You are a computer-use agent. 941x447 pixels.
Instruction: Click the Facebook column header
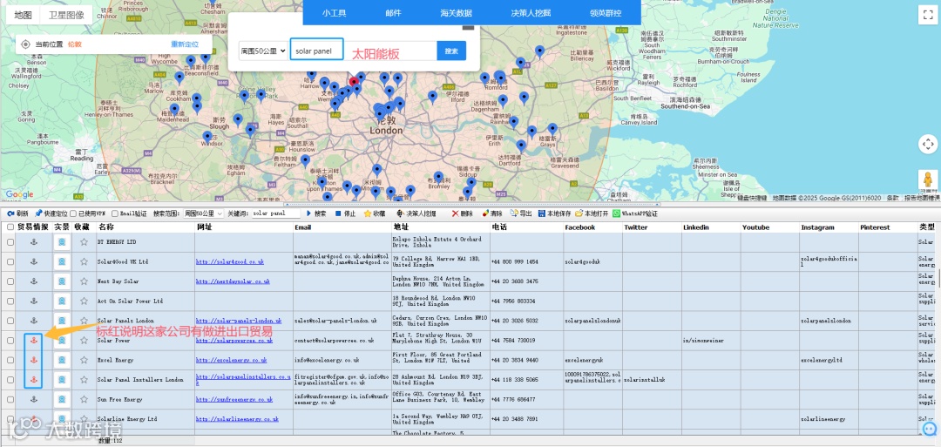pos(592,227)
